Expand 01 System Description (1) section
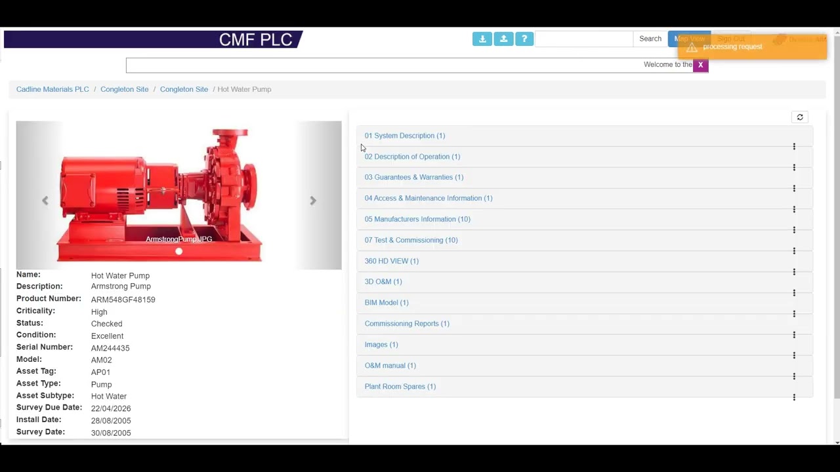 pos(404,136)
